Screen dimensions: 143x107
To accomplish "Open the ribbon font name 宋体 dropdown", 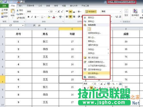I will tap(49, 11).
